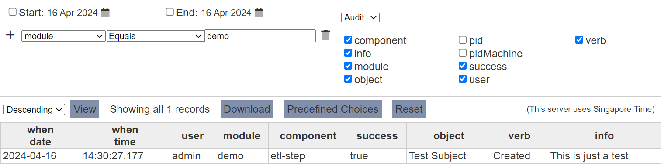This screenshot has height=165, width=661.
Task: Add a new filter with plus icon
Action: coord(10,35)
